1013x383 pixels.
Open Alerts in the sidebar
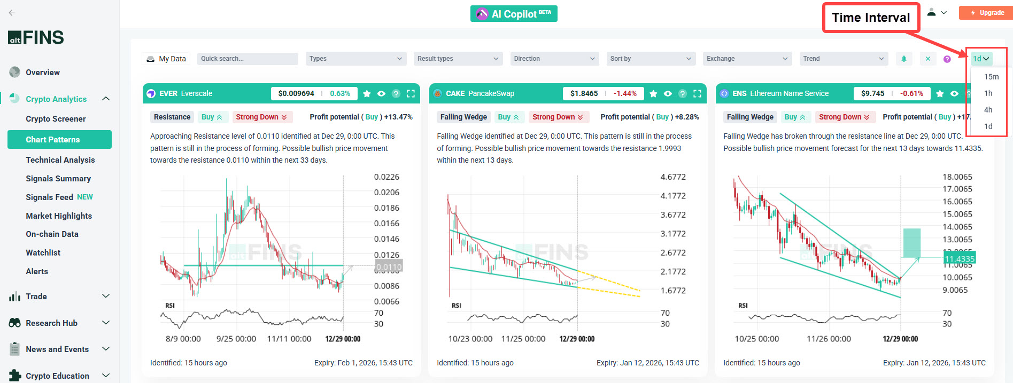(x=37, y=272)
